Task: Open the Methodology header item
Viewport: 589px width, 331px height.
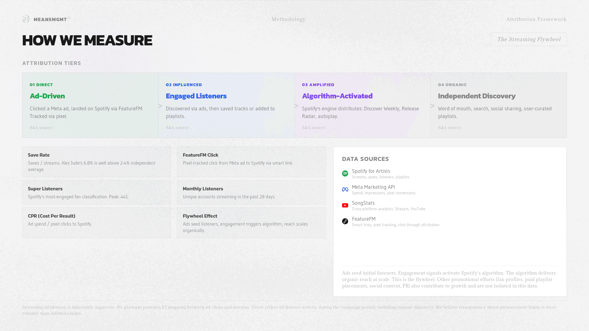Action: pyautogui.click(x=288, y=19)
